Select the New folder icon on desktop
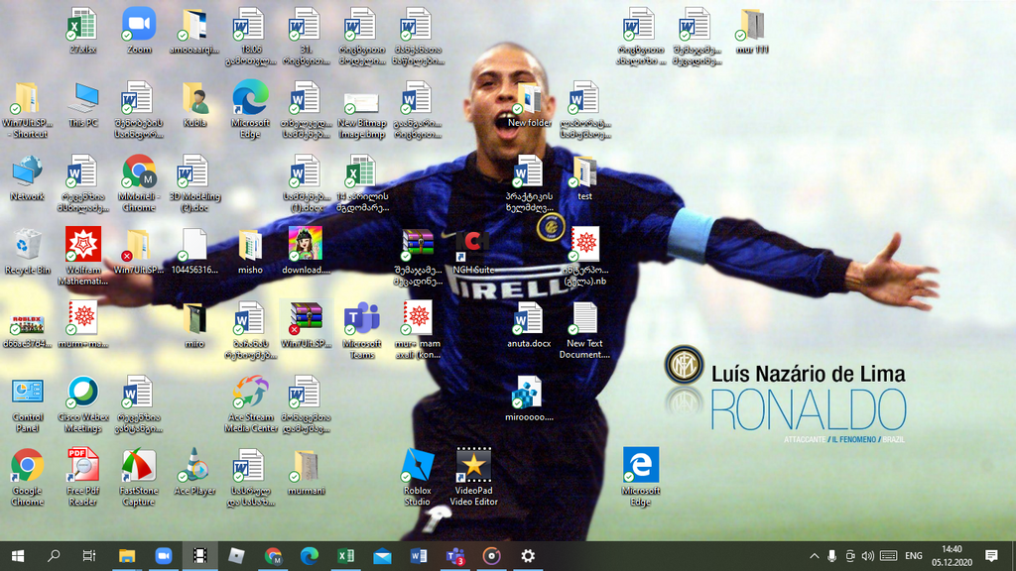This screenshot has width=1016, height=571. [x=530, y=104]
